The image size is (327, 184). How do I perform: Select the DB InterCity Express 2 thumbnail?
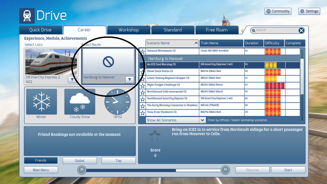51,62
